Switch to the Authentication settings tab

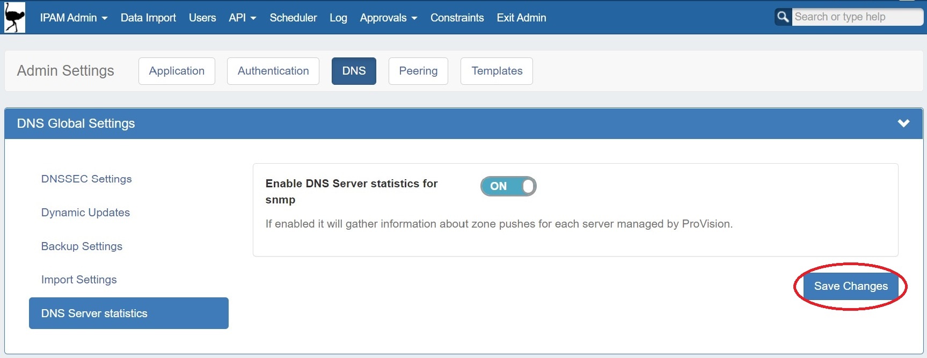(273, 71)
